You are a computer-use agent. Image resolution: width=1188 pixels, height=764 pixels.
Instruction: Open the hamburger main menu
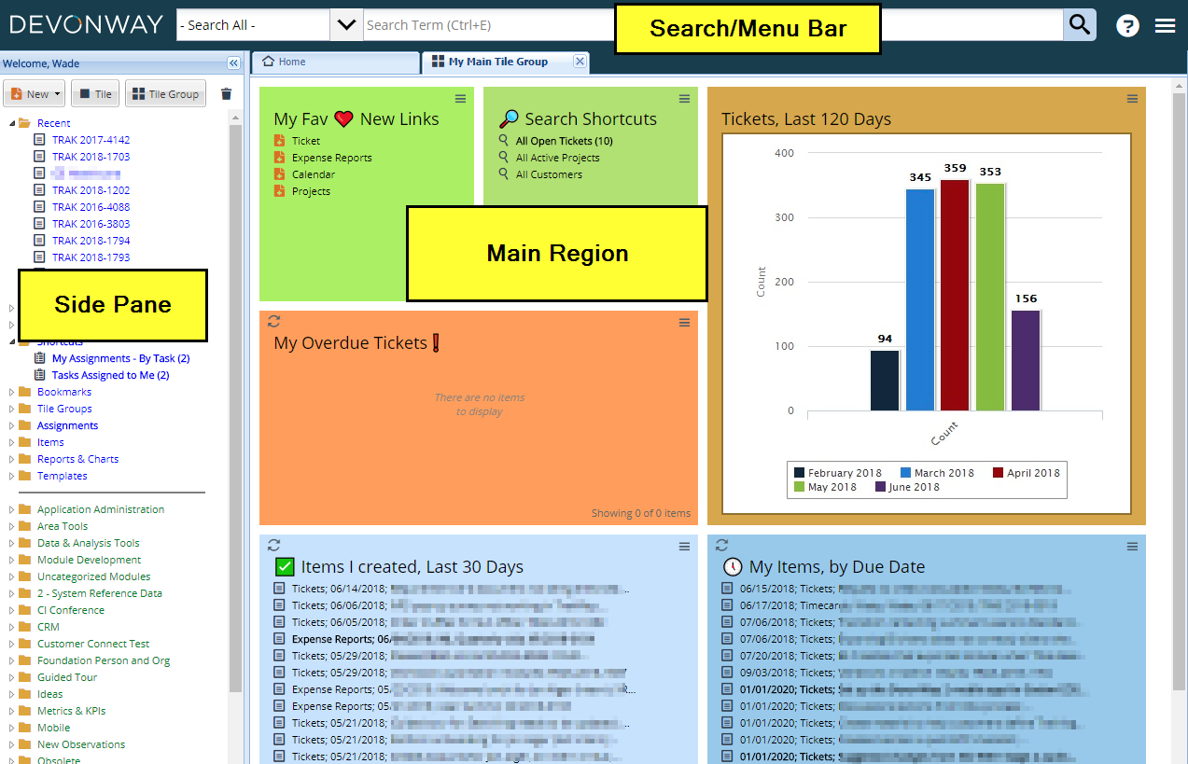click(1165, 26)
